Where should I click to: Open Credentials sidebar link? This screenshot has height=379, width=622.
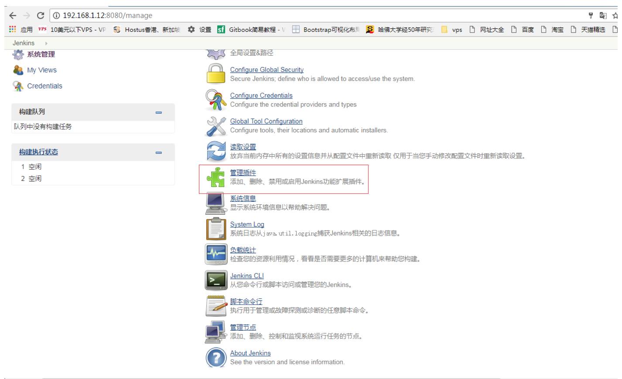click(x=44, y=86)
